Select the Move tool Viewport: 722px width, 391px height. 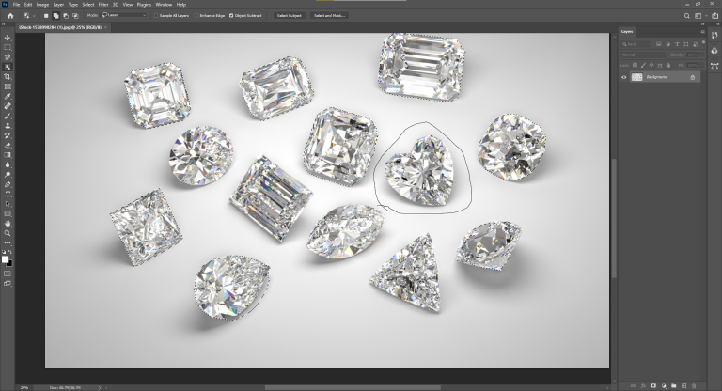point(8,37)
